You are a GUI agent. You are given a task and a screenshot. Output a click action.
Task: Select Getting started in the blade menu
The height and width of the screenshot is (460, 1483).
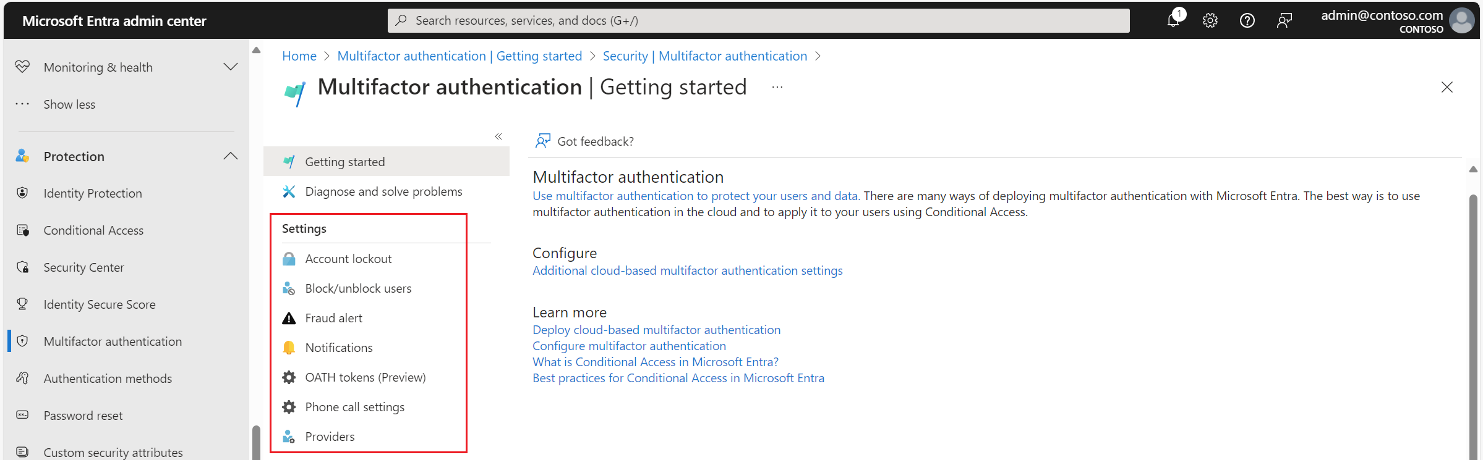coord(387,162)
